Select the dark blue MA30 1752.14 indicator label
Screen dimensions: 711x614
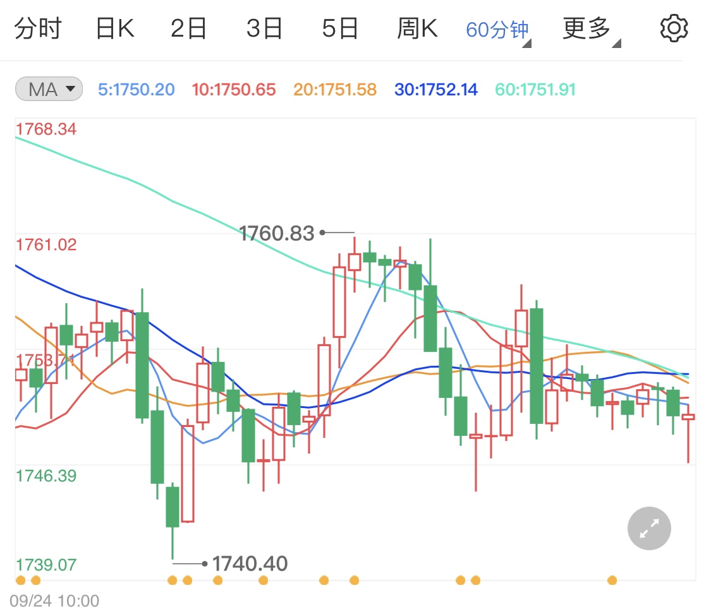(x=435, y=90)
